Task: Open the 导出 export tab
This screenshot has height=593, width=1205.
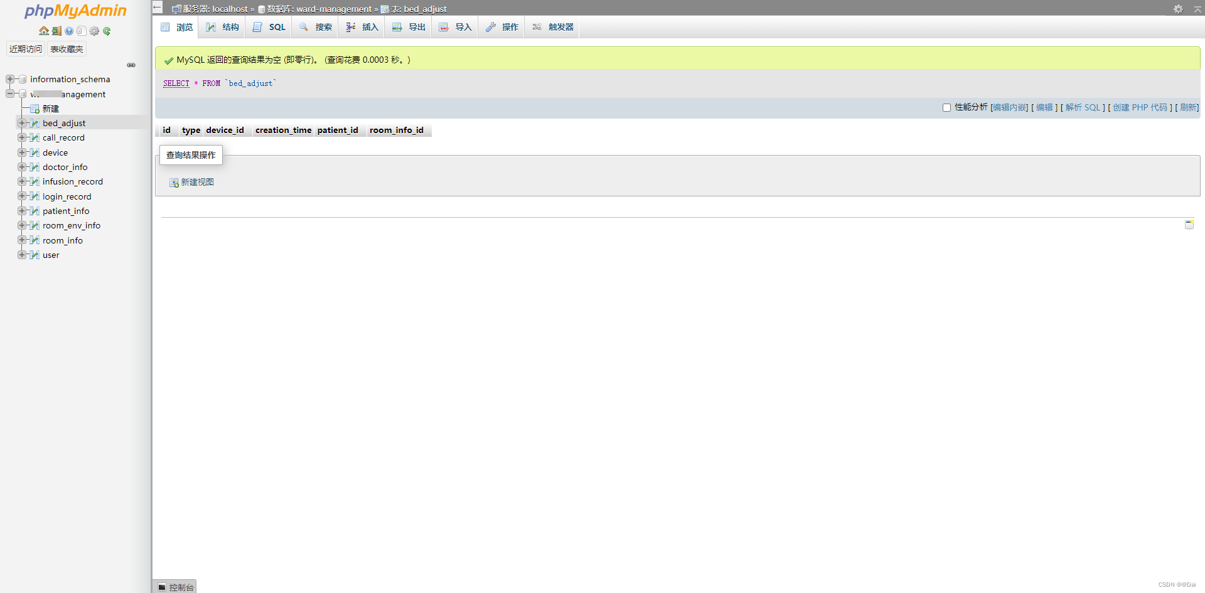Action: (x=409, y=27)
